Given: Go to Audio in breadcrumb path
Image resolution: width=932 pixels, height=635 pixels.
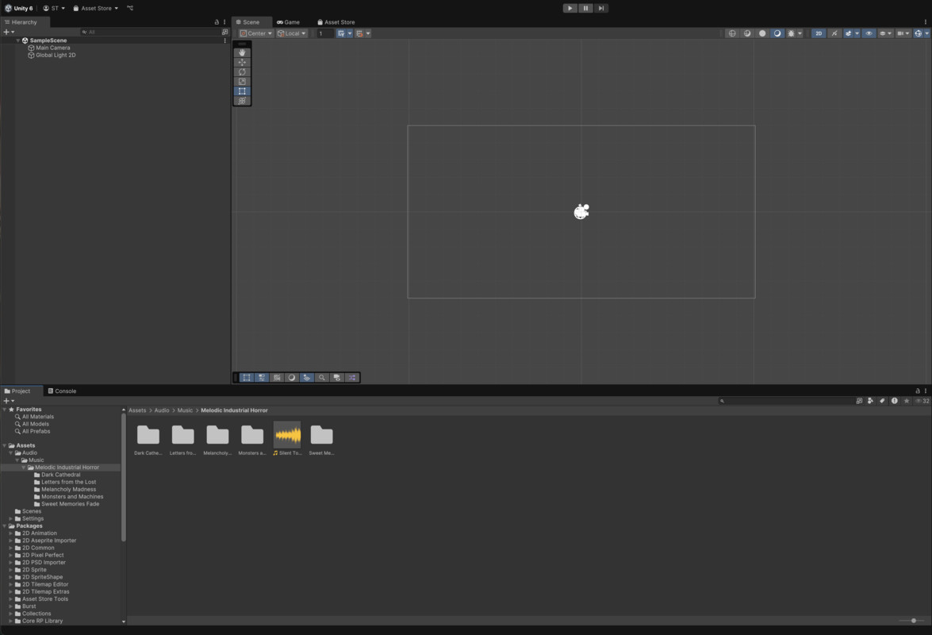Looking at the screenshot, I should 162,410.
